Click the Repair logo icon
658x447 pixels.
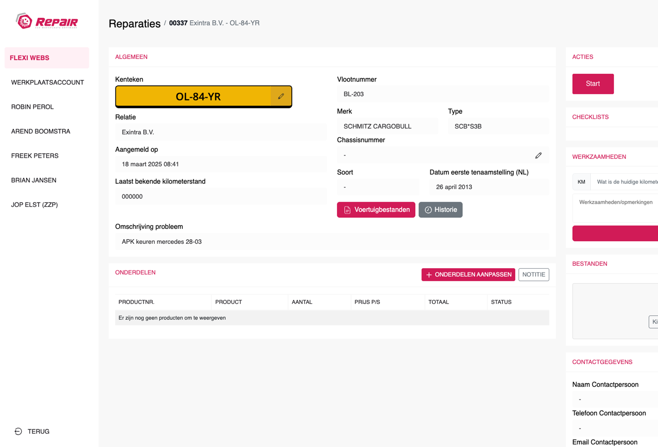24,21
